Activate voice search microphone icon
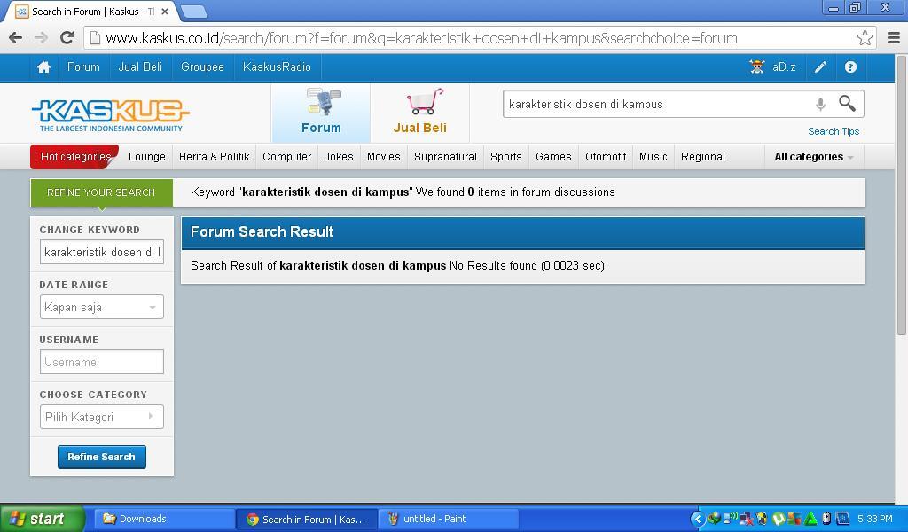The width and height of the screenshot is (908, 532). 820,105
